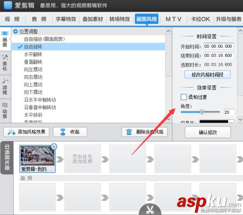The width and height of the screenshot is (243, 215).
Task: Open the MTV tab
Action: pyautogui.click(x=174, y=19)
